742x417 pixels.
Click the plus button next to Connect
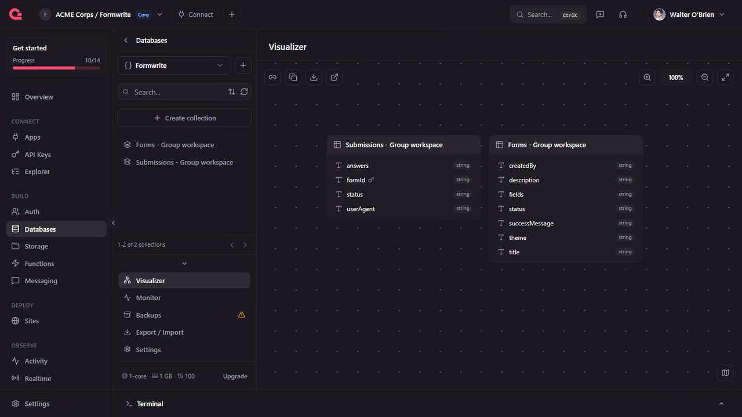coord(232,14)
